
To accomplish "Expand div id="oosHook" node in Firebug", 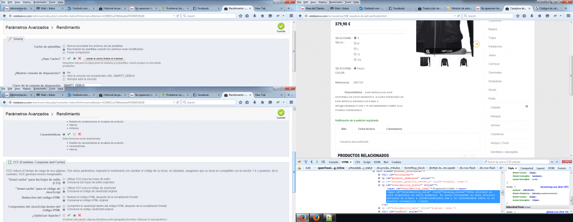I will point(379,212).
